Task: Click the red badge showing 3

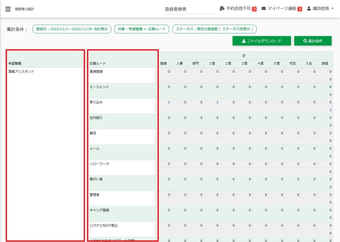Action: pyautogui.click(x=254, y=9)
